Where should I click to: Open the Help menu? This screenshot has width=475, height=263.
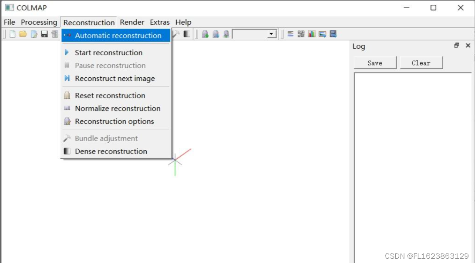coord(183,22)
